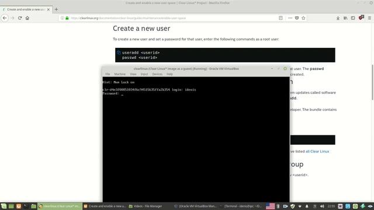This screenshot has height=210, width=374.
Task: Open the Linux Mint start menu
Action: [4, 206]
